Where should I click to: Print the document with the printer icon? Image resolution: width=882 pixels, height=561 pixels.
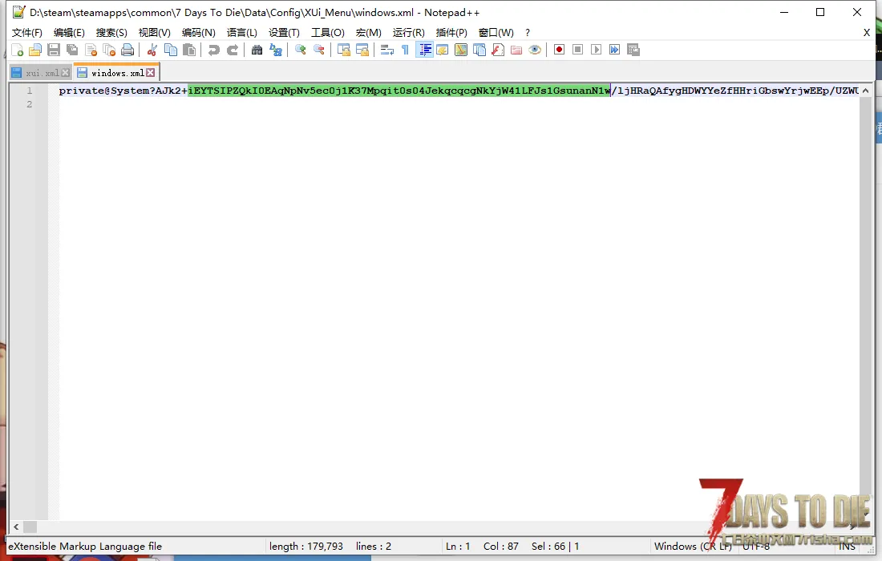point(127,50)
